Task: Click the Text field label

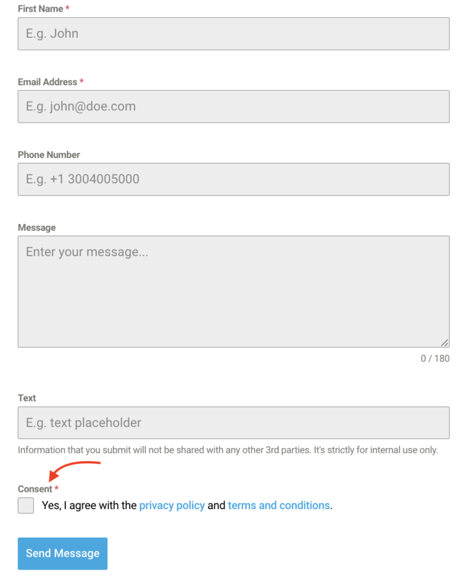Action: 26,398
